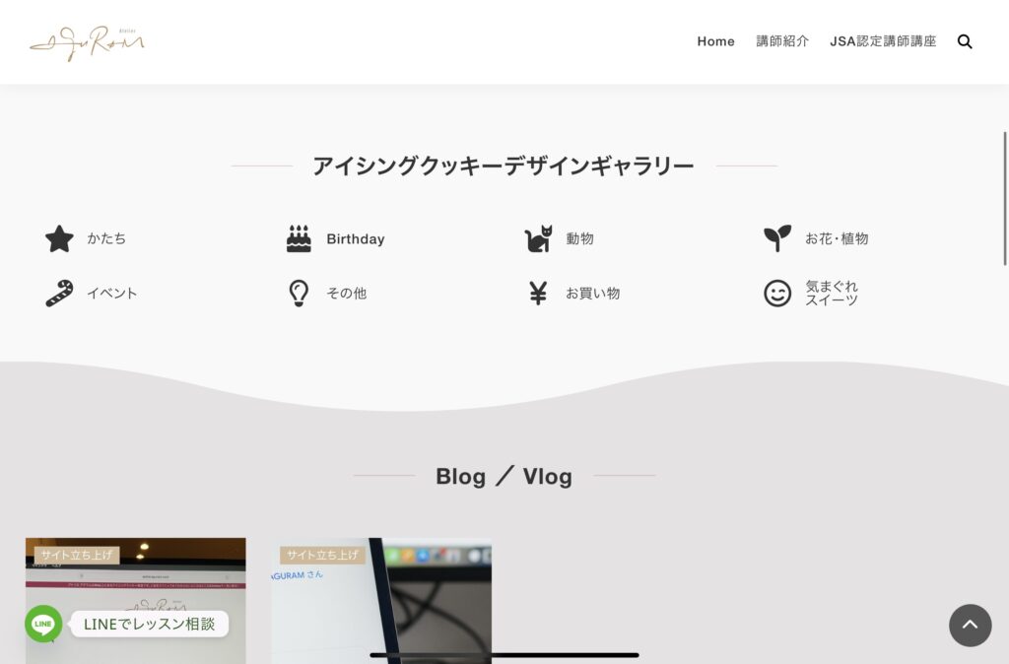Image resolution: width=1009 pixels, height=664 pixels.
Task: Click the green LINE chat icon
Action: coord(43,624)
